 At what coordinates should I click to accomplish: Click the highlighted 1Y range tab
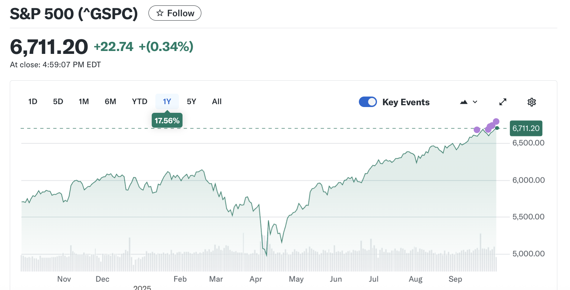point(167,102)
